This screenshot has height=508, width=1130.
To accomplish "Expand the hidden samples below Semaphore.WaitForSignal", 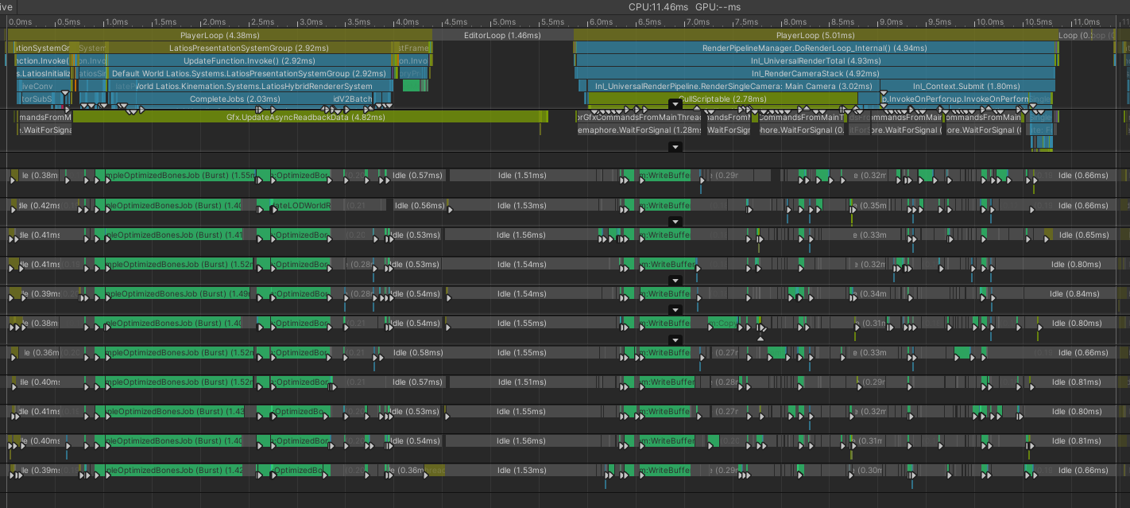I will pos(675,147).
